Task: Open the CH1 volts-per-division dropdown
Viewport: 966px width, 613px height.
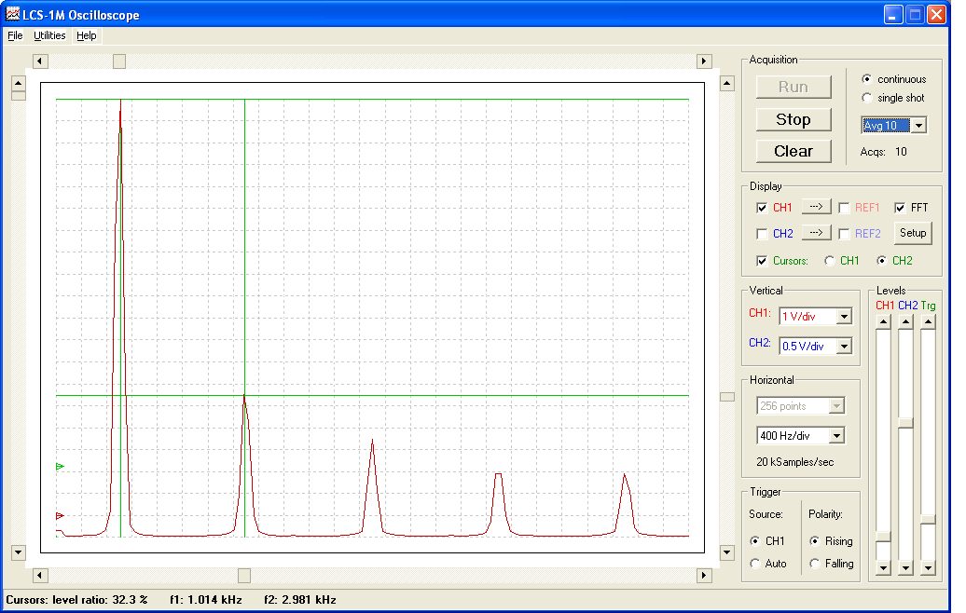Action: (846, 316)
